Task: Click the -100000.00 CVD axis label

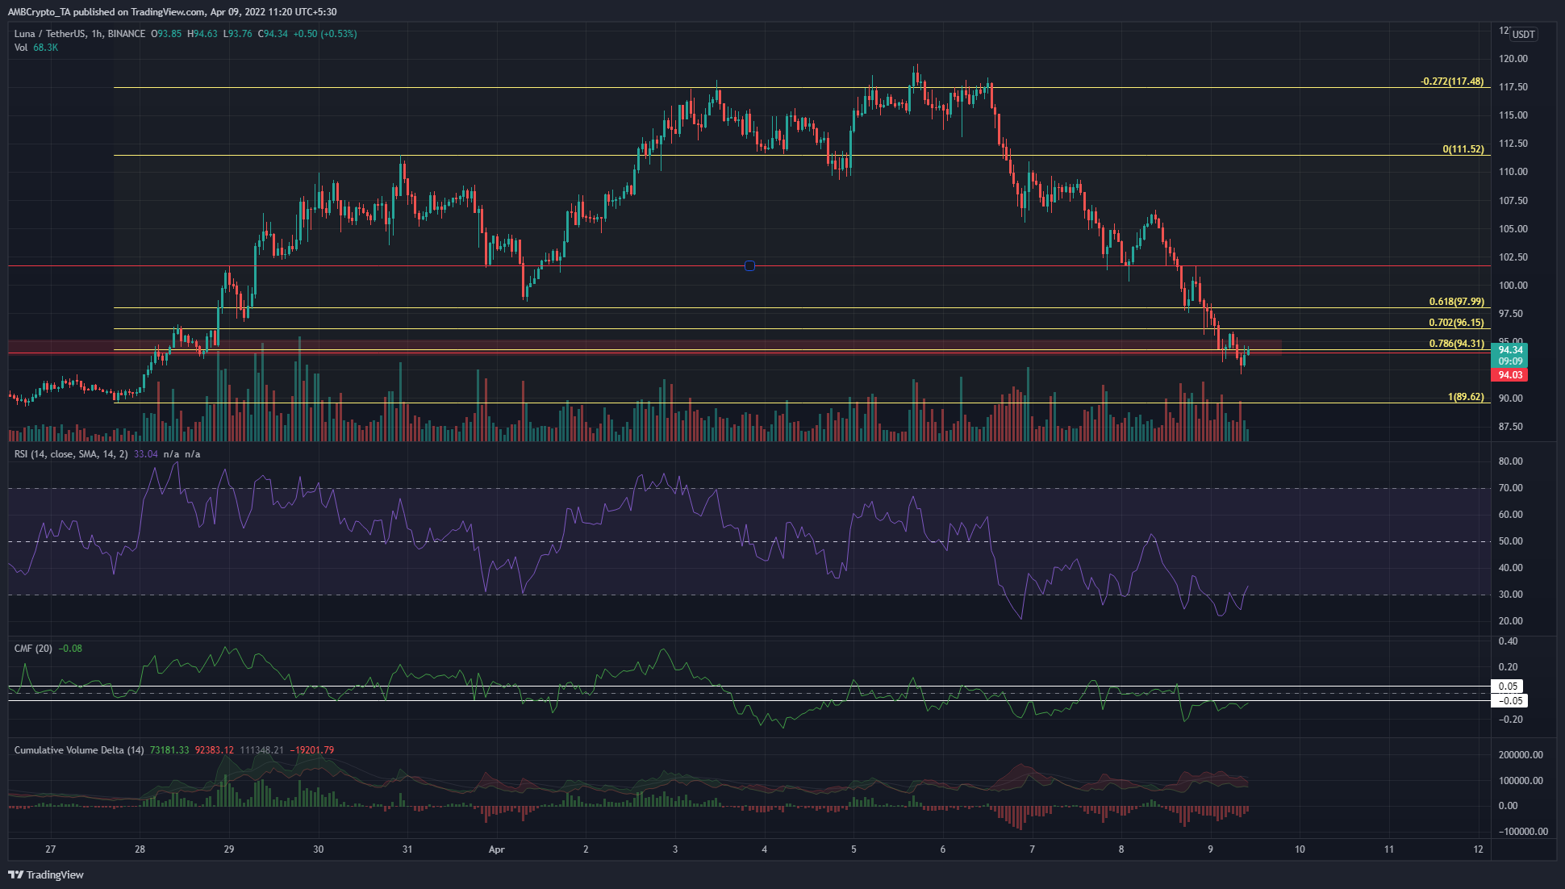Action: coord(1523,832)
